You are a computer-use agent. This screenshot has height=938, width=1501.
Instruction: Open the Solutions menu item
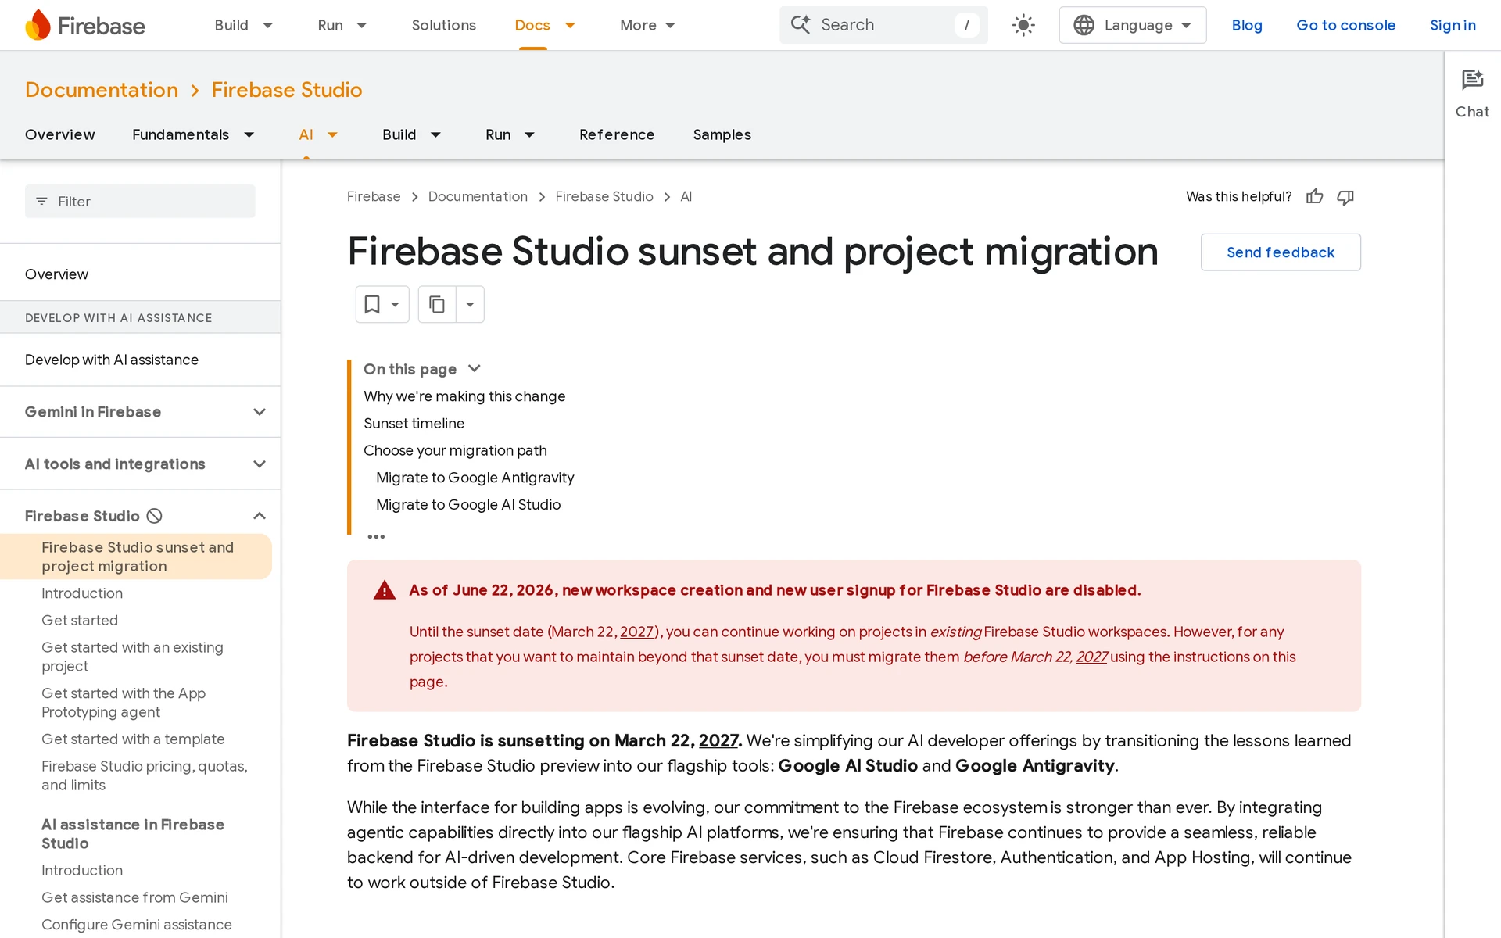click(x=443, y=25)
